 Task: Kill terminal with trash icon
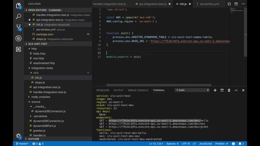point(229,90)
